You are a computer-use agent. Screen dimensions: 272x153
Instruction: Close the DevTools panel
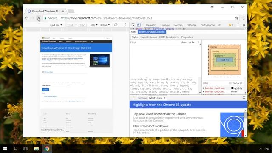tap(244, 25)
